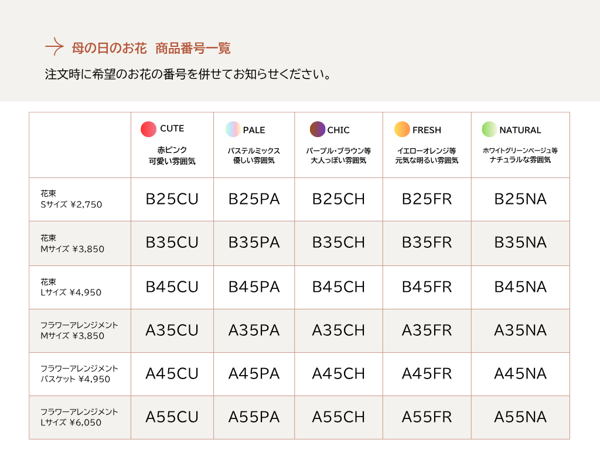The image size is (600, 450).
Task: Click the 花束 Sサイズ ¥2,750 row label
Action: [71, 199]
